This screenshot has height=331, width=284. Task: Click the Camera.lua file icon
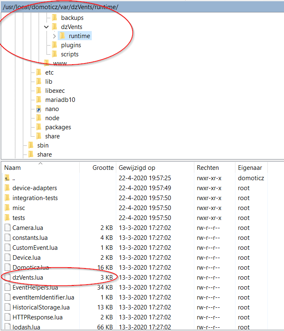[x=7, y=227]
